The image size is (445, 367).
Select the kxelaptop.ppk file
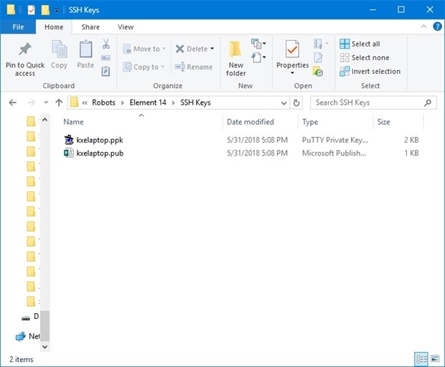tap(100, 140)
